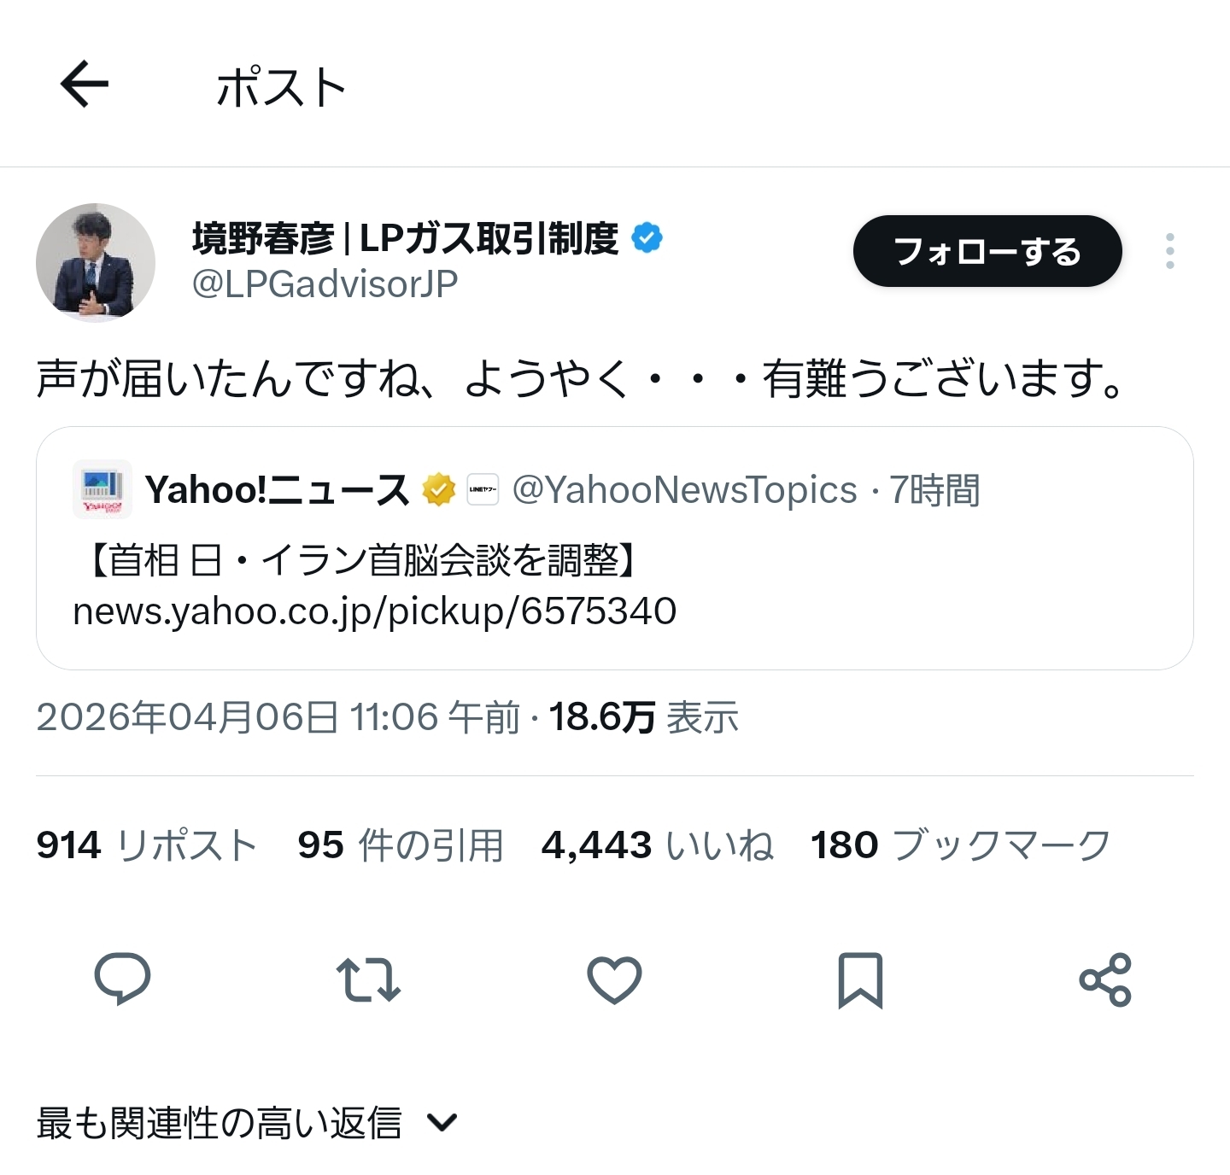Tap the back arrow icon
Image resolution: width=1230 pixels, height=1175 pixels.
click(x=85, y=84)
